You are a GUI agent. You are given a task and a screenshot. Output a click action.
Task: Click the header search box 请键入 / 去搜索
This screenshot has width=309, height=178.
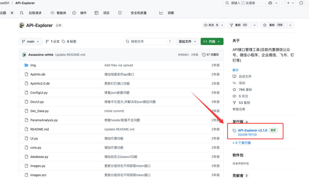[244, 3]
